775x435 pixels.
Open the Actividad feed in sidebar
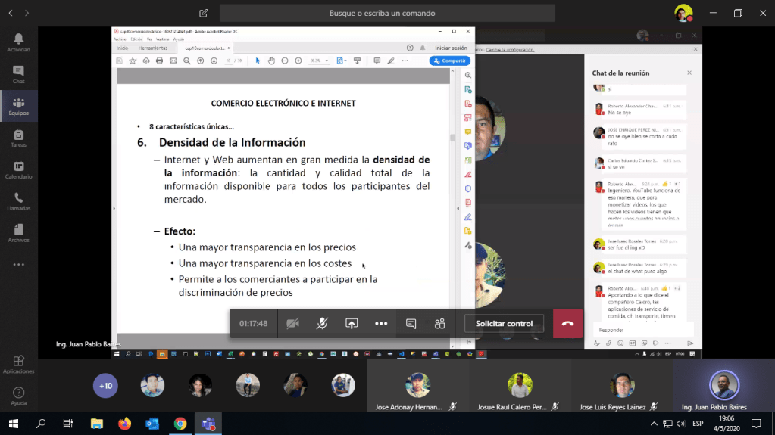click(18, 42)
